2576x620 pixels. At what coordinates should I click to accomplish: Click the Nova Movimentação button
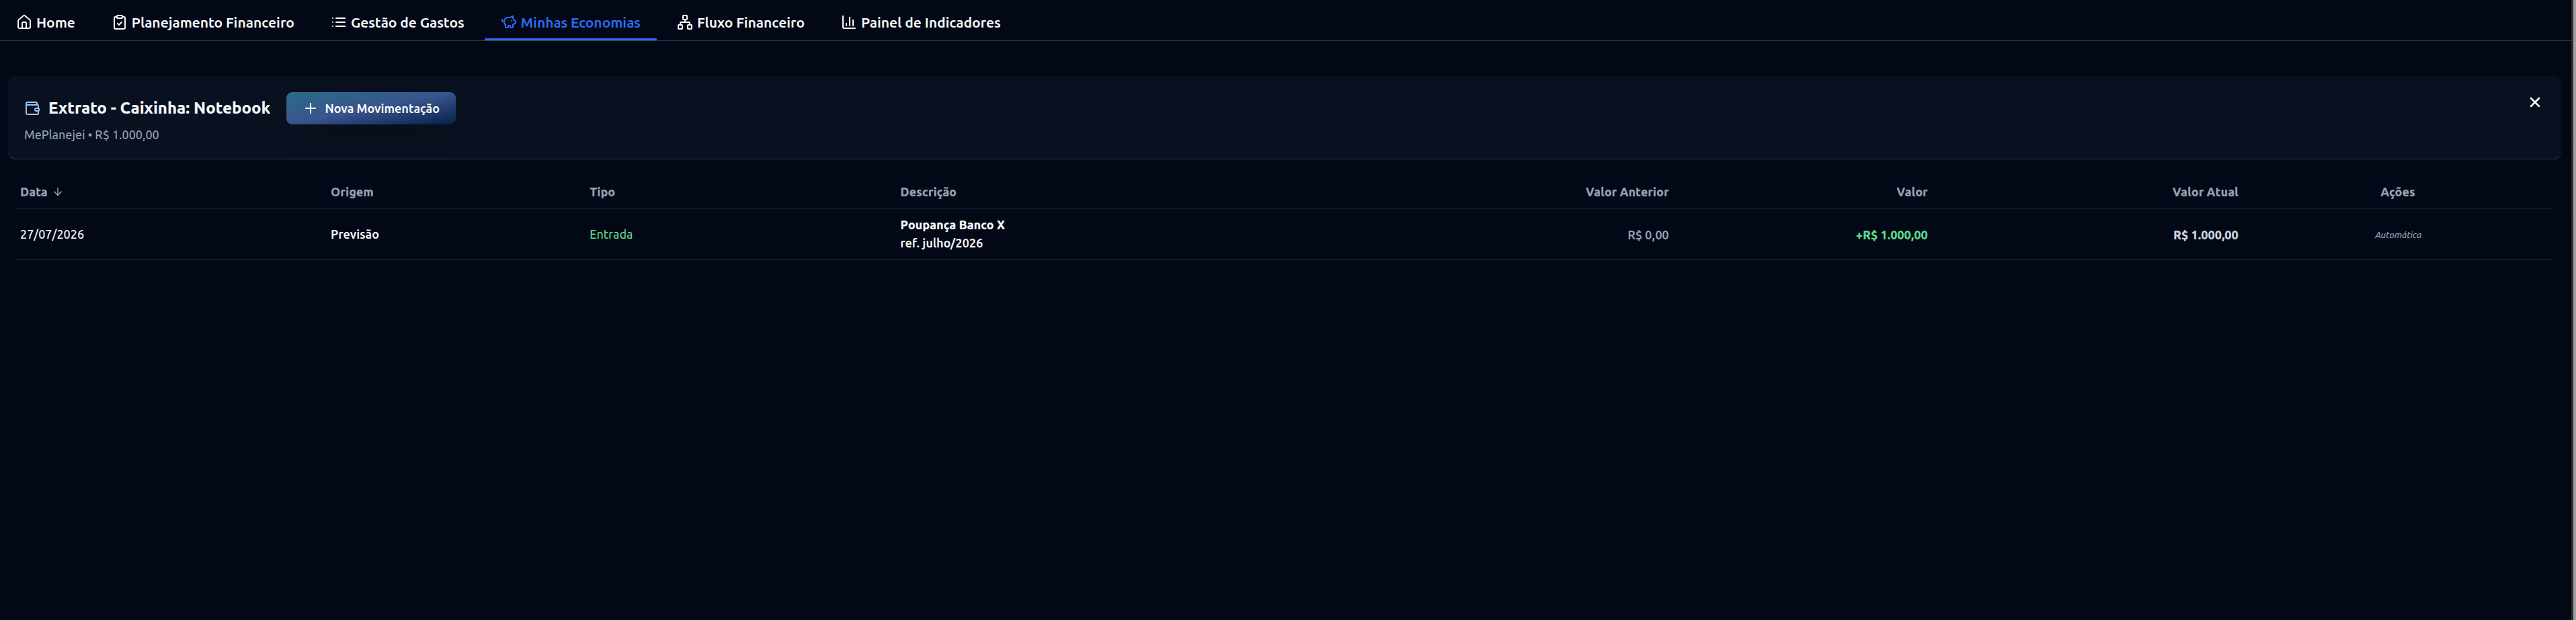(371, 108)
